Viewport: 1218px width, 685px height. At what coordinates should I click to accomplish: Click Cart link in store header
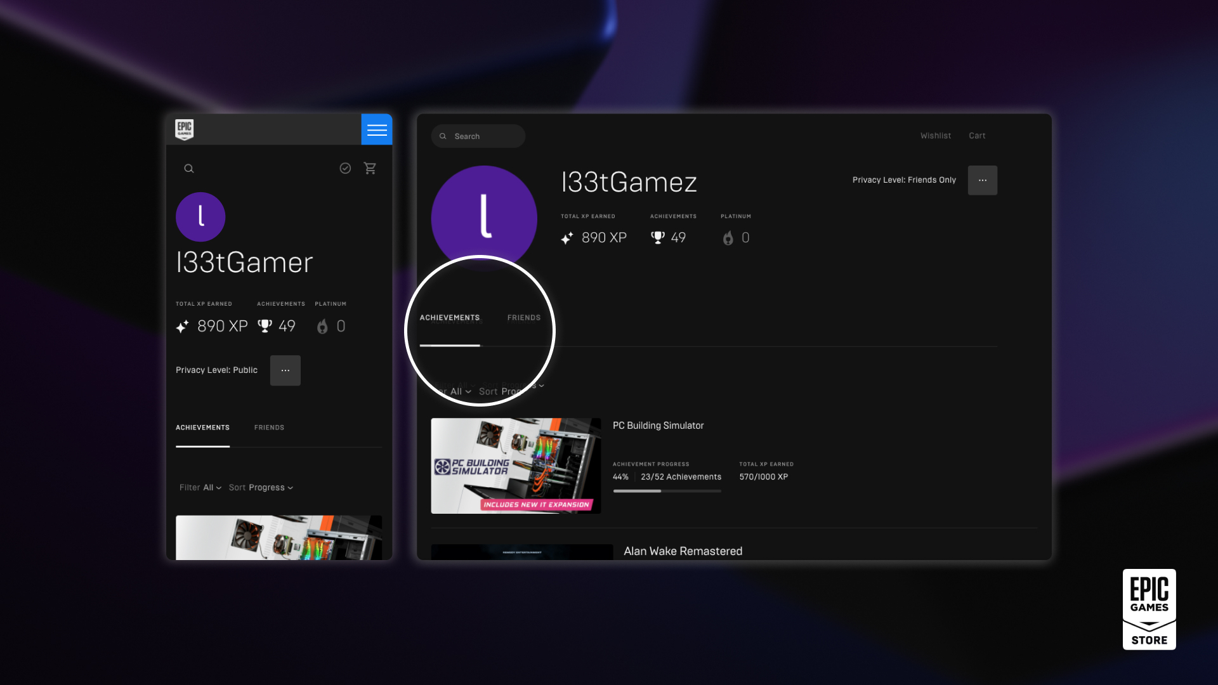[977, 136]
